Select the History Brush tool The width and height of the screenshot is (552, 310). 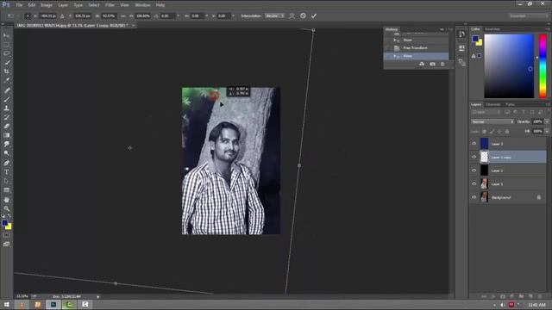[x=6, y=117]
